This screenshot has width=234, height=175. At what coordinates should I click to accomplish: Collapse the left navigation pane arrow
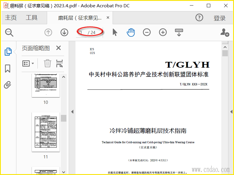coord(72,112)
